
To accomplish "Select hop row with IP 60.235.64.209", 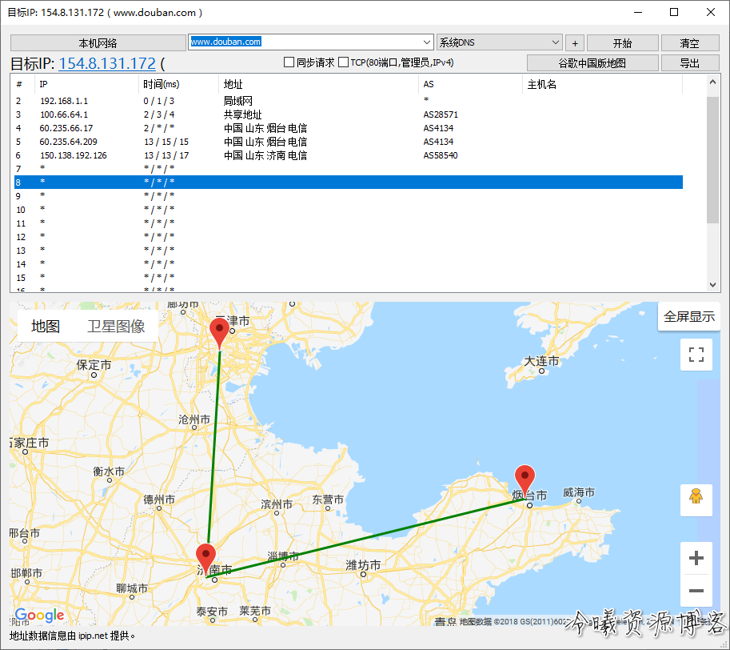I will point(349,142).
